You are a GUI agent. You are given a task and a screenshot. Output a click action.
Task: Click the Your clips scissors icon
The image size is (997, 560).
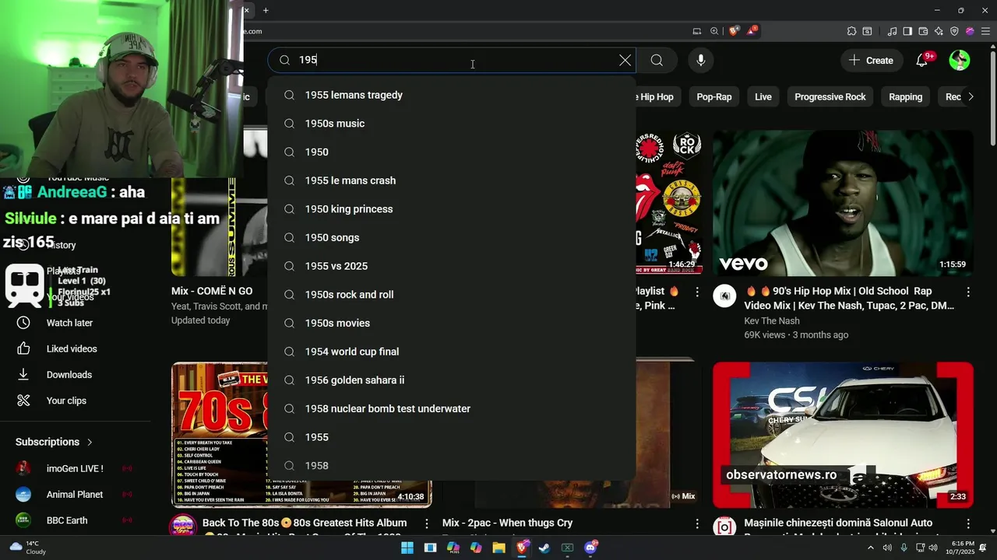click(x=23, y=401)
